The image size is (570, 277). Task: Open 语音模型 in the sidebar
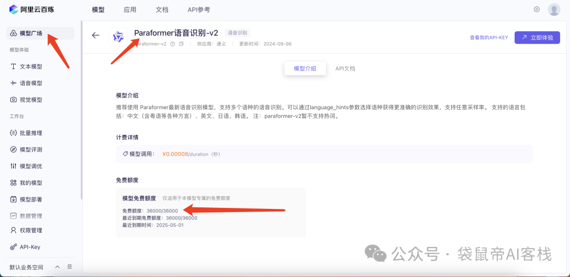[x=31, y=83]
